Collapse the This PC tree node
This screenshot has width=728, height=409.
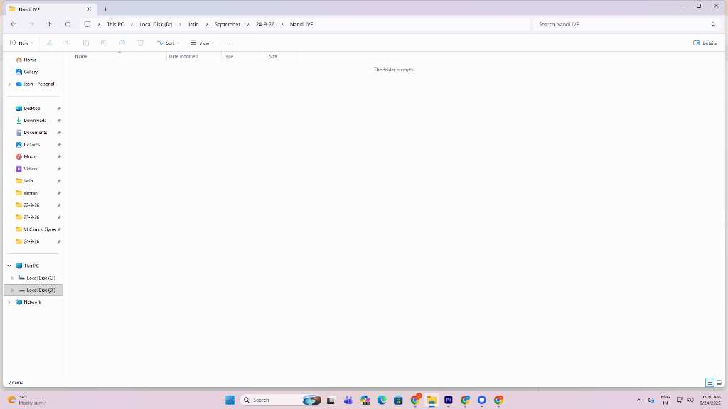click(x=9, y=266)
